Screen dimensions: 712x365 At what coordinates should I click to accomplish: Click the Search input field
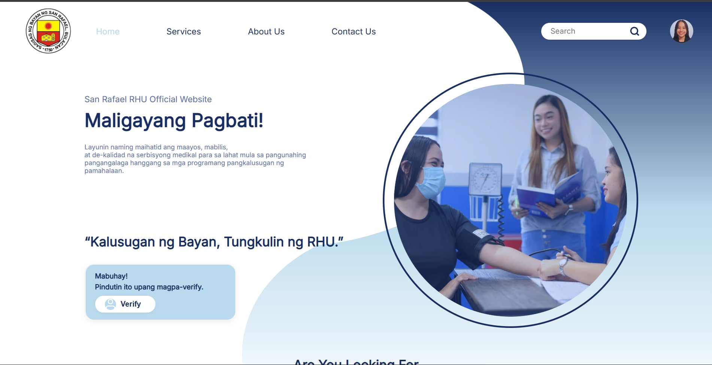[594, 31]
